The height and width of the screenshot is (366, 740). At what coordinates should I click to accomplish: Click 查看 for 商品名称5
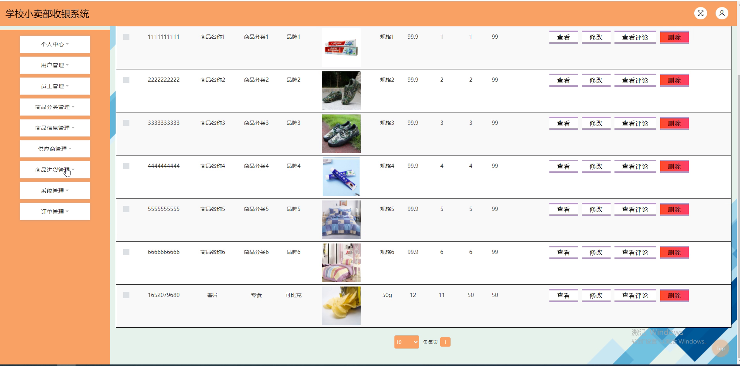563,209
